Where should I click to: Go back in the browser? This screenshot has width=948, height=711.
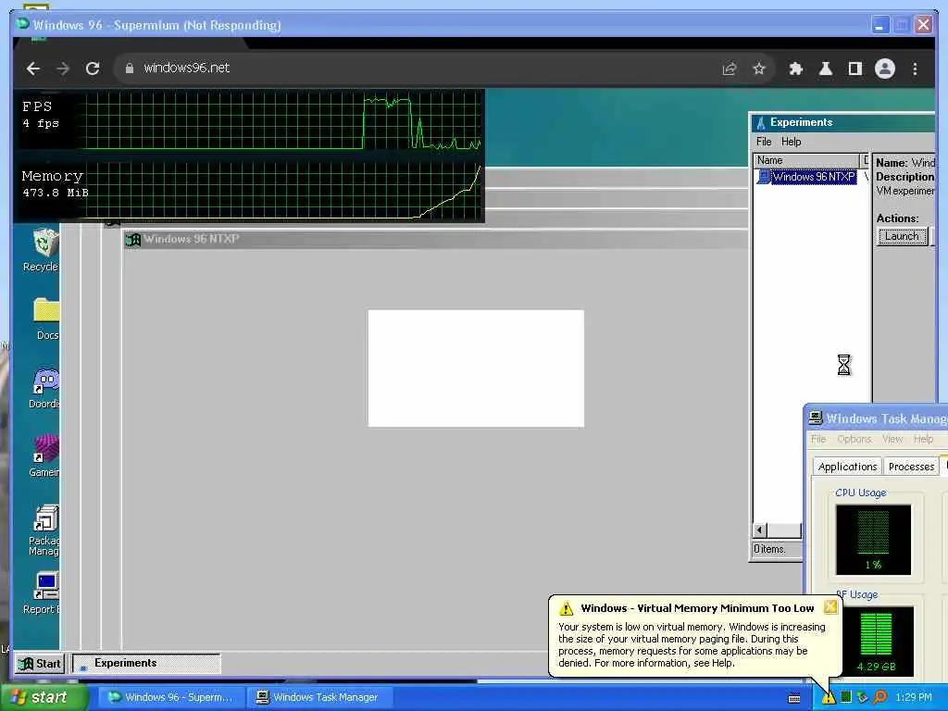pos(33,69)
